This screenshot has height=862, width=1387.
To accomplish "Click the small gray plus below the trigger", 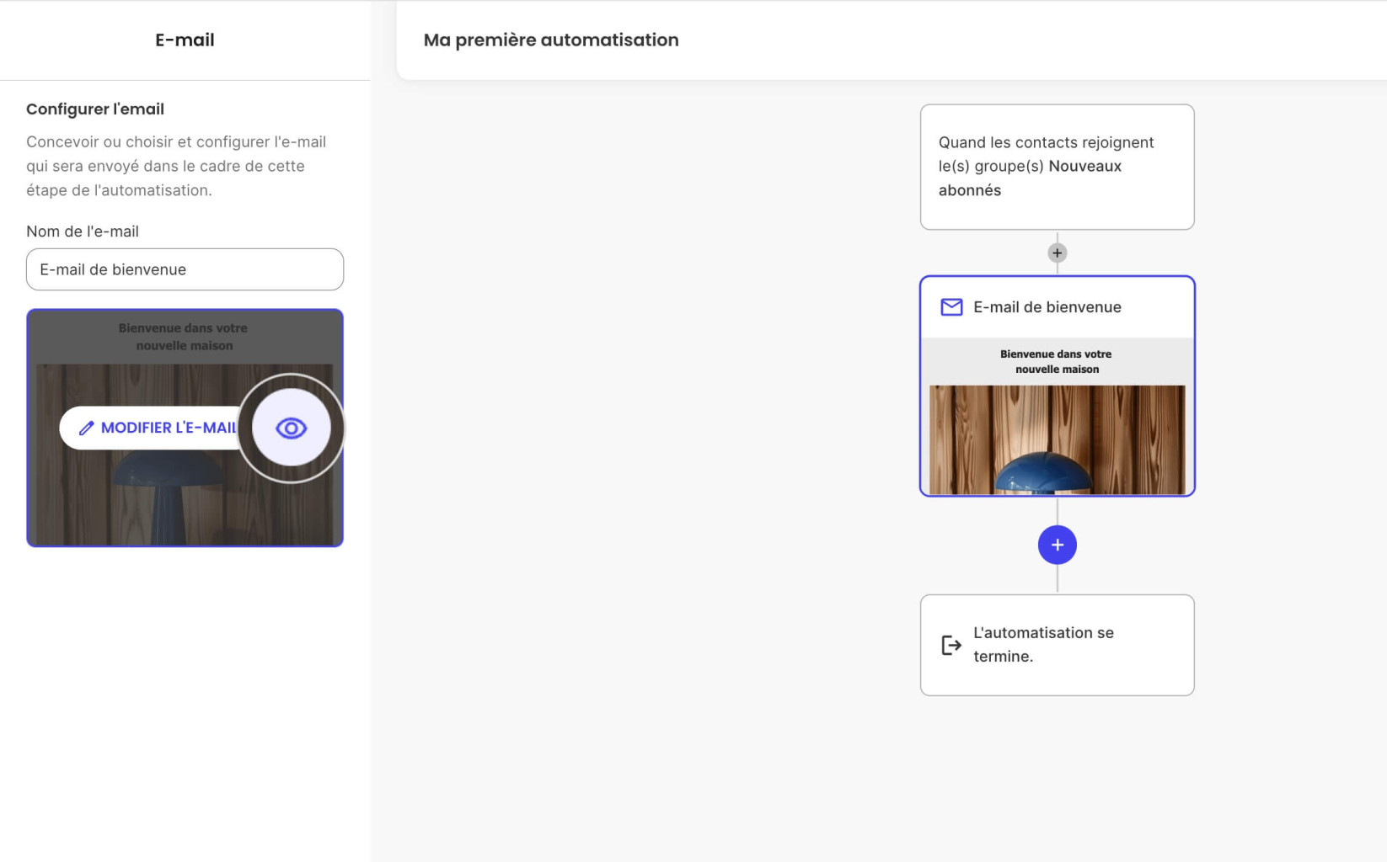I will coord(1057,253).
